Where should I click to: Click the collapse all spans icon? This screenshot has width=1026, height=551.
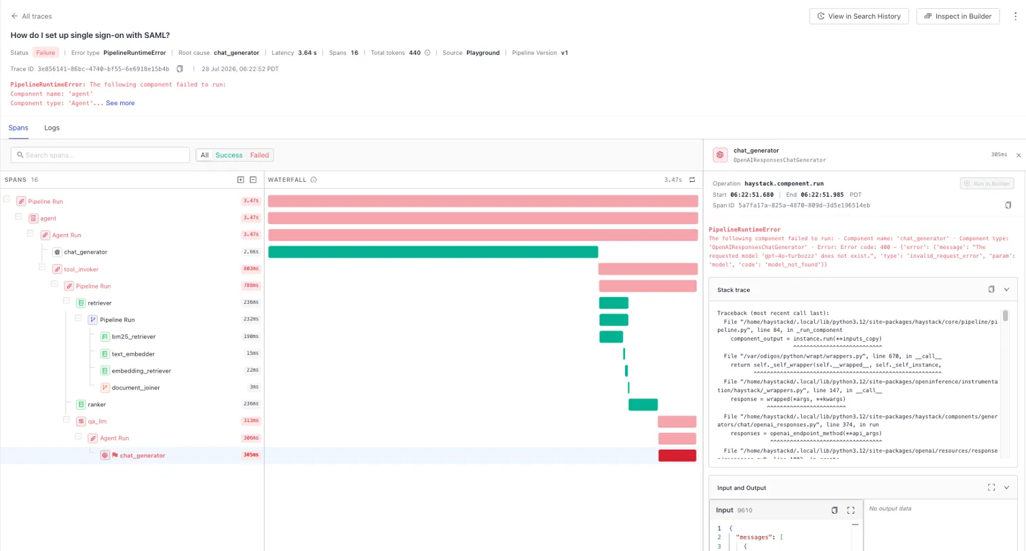click(253, 180)
